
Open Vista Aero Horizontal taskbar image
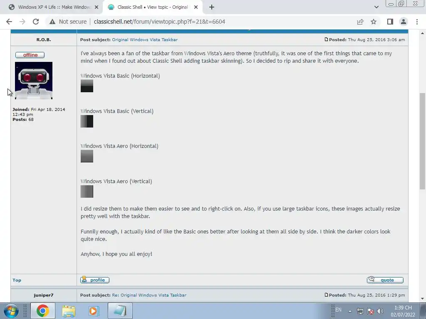click(x=87, y=156)
